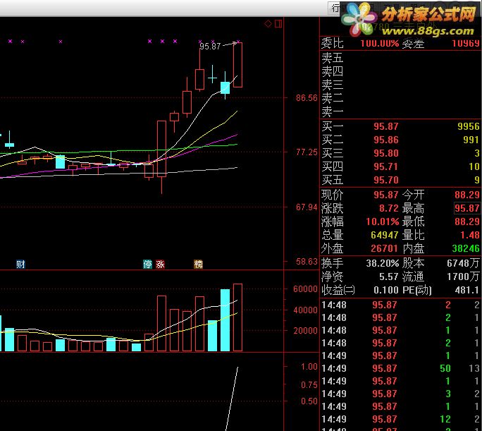Click the 净资 value 5.57
The width and height of the screenshot is (482, 431).
tap(389, 277)
